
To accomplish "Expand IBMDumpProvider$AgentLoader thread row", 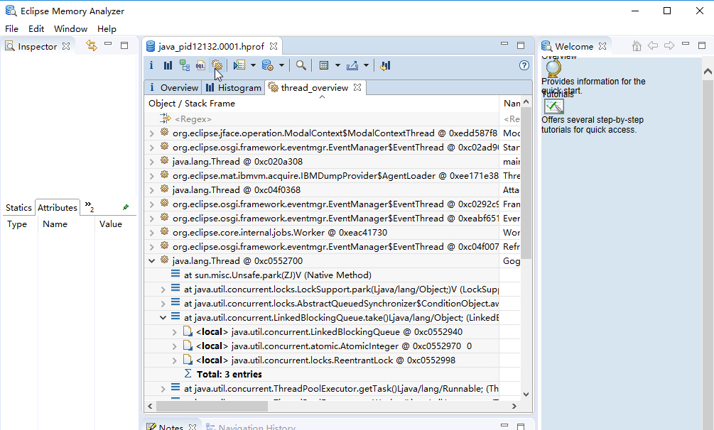I will pyautogui.click(x=151, y=176).
